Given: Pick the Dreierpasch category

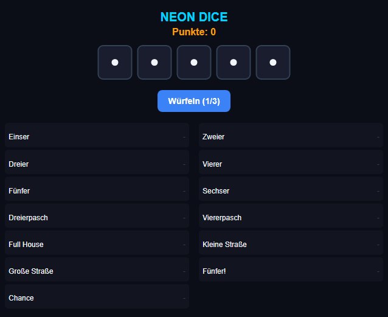Looking at the screenshot, I should pyautogui.click(x=97, y=216).
